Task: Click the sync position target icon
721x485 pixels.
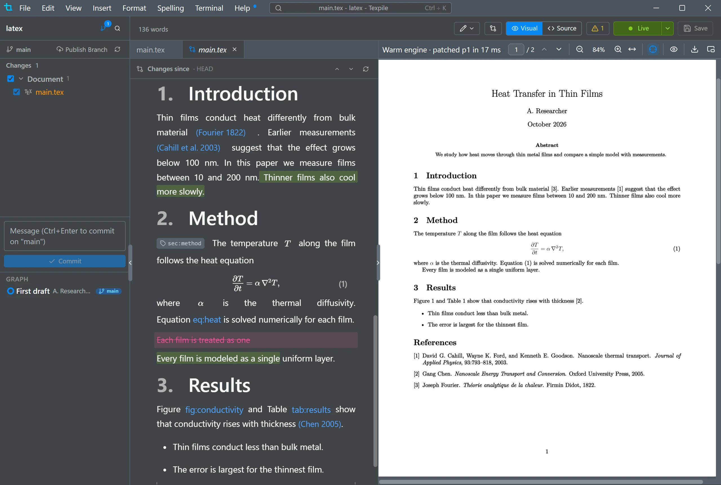Action: 653,50
